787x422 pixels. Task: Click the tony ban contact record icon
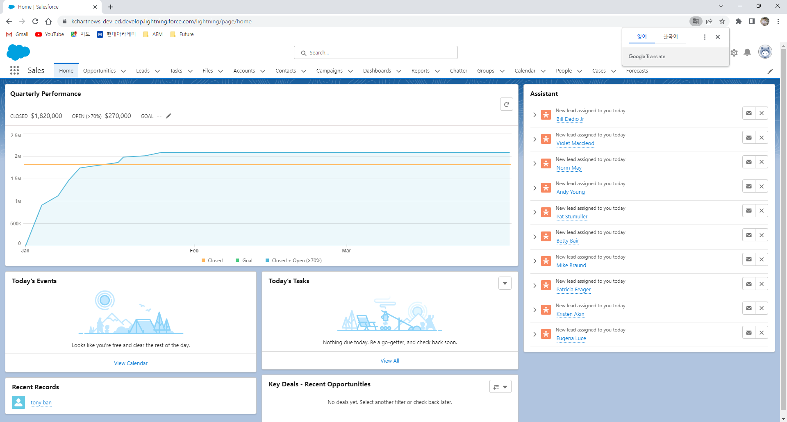pos(18,402)
